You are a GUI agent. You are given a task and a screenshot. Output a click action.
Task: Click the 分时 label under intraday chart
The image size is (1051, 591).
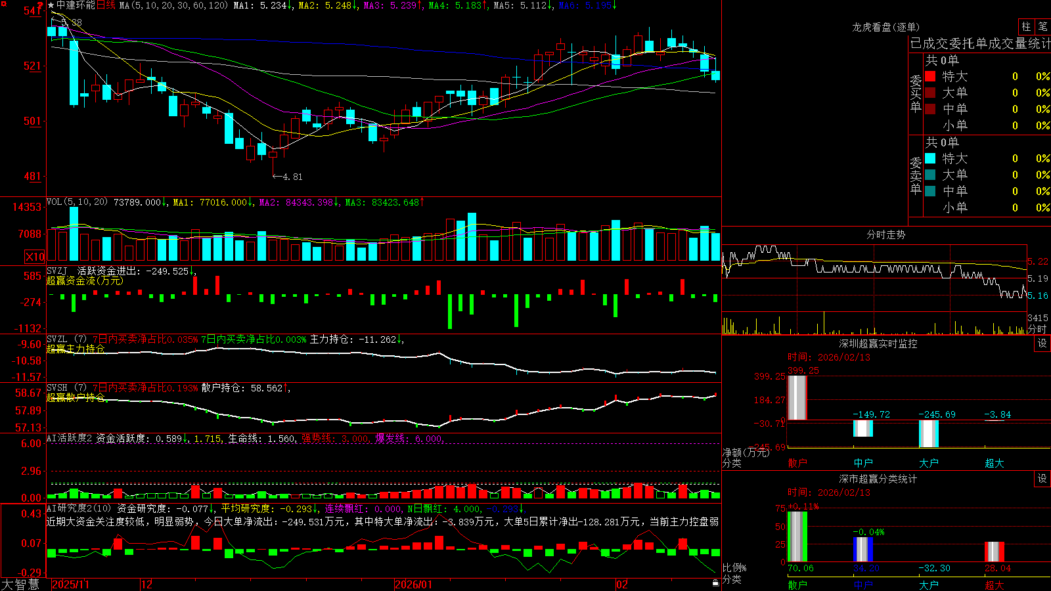coord(1037,329)
